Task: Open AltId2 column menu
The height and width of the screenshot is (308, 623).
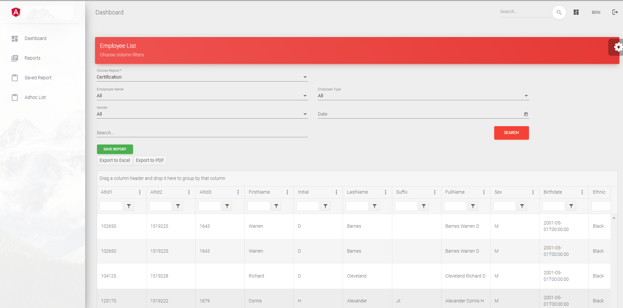Action: (189, 192)
